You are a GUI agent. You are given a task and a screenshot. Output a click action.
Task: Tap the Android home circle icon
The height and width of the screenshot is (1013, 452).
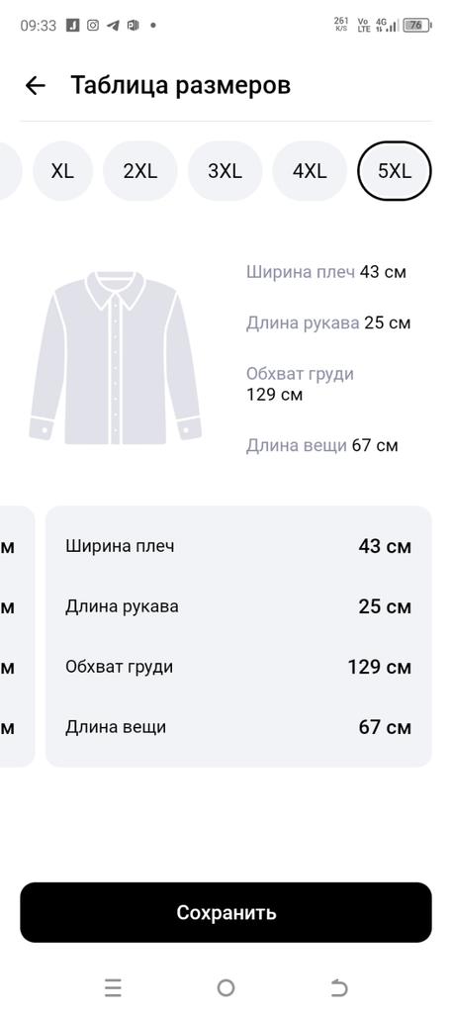226,987
